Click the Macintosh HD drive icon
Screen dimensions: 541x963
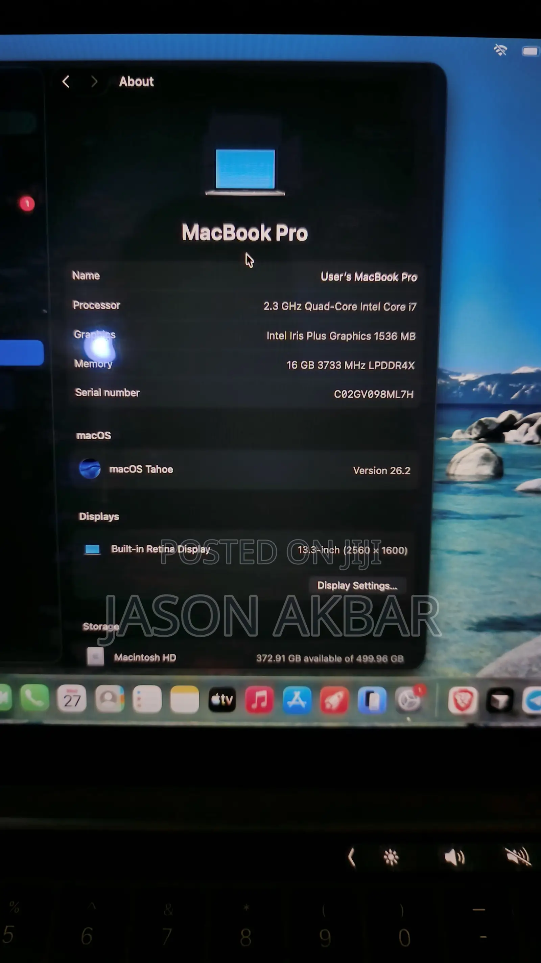[96, 657]
